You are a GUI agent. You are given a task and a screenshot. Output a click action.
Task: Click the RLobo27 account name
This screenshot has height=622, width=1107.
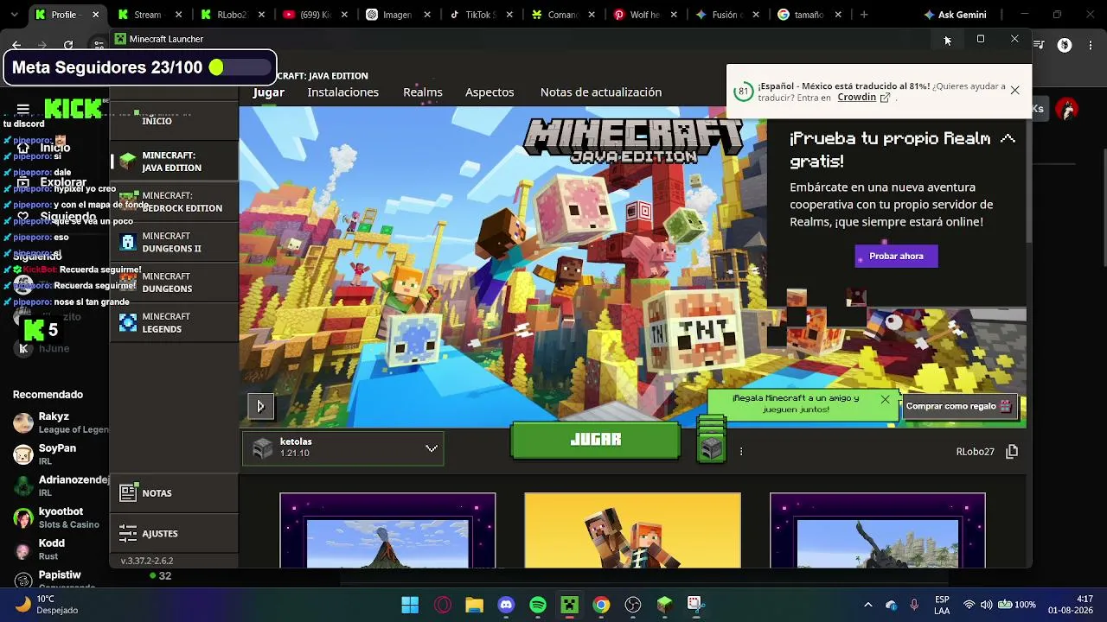[x=975, y=452]
